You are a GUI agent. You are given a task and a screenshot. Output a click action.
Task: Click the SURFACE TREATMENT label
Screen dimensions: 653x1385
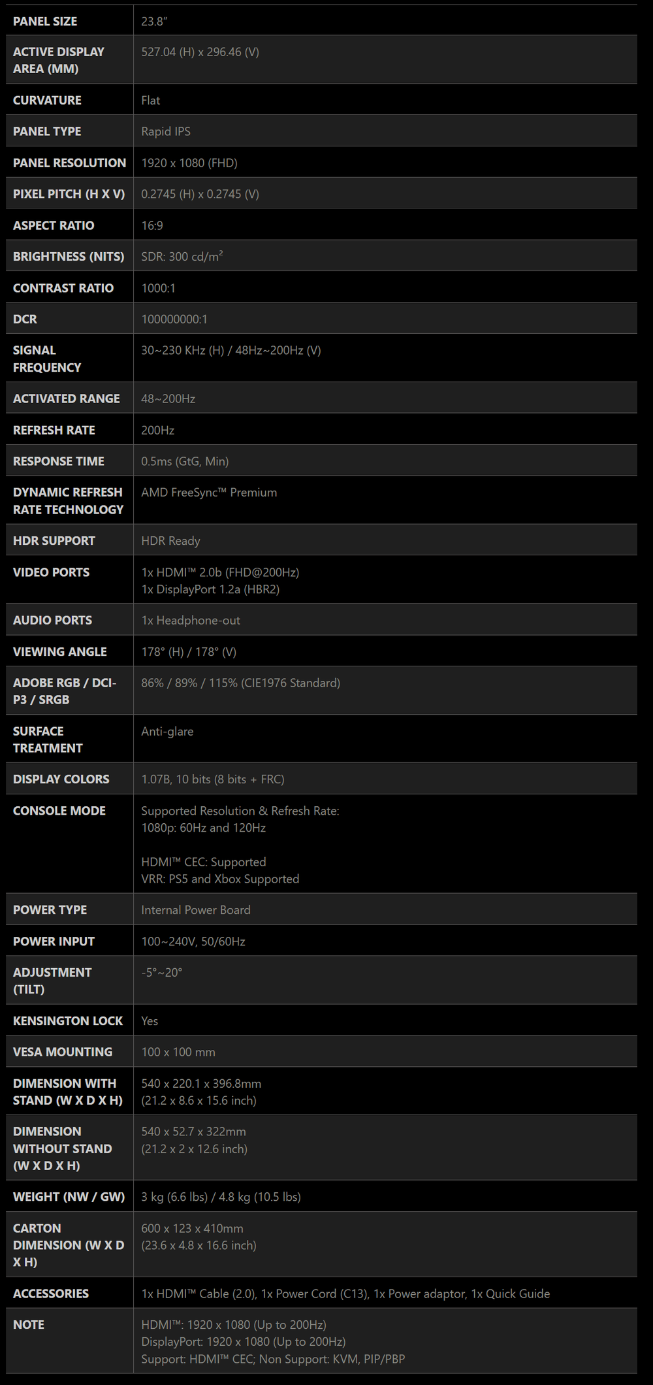pyautogui.click(x=48, y=740)
